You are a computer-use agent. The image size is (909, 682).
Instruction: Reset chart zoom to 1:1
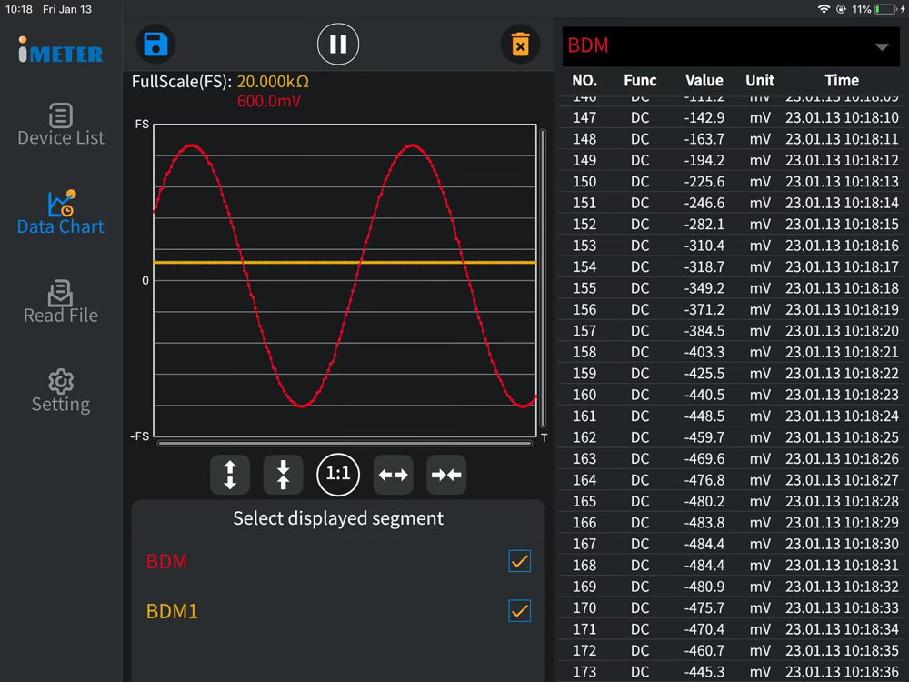338,475
